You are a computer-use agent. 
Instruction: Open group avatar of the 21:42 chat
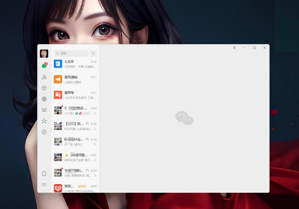(58, 142)
